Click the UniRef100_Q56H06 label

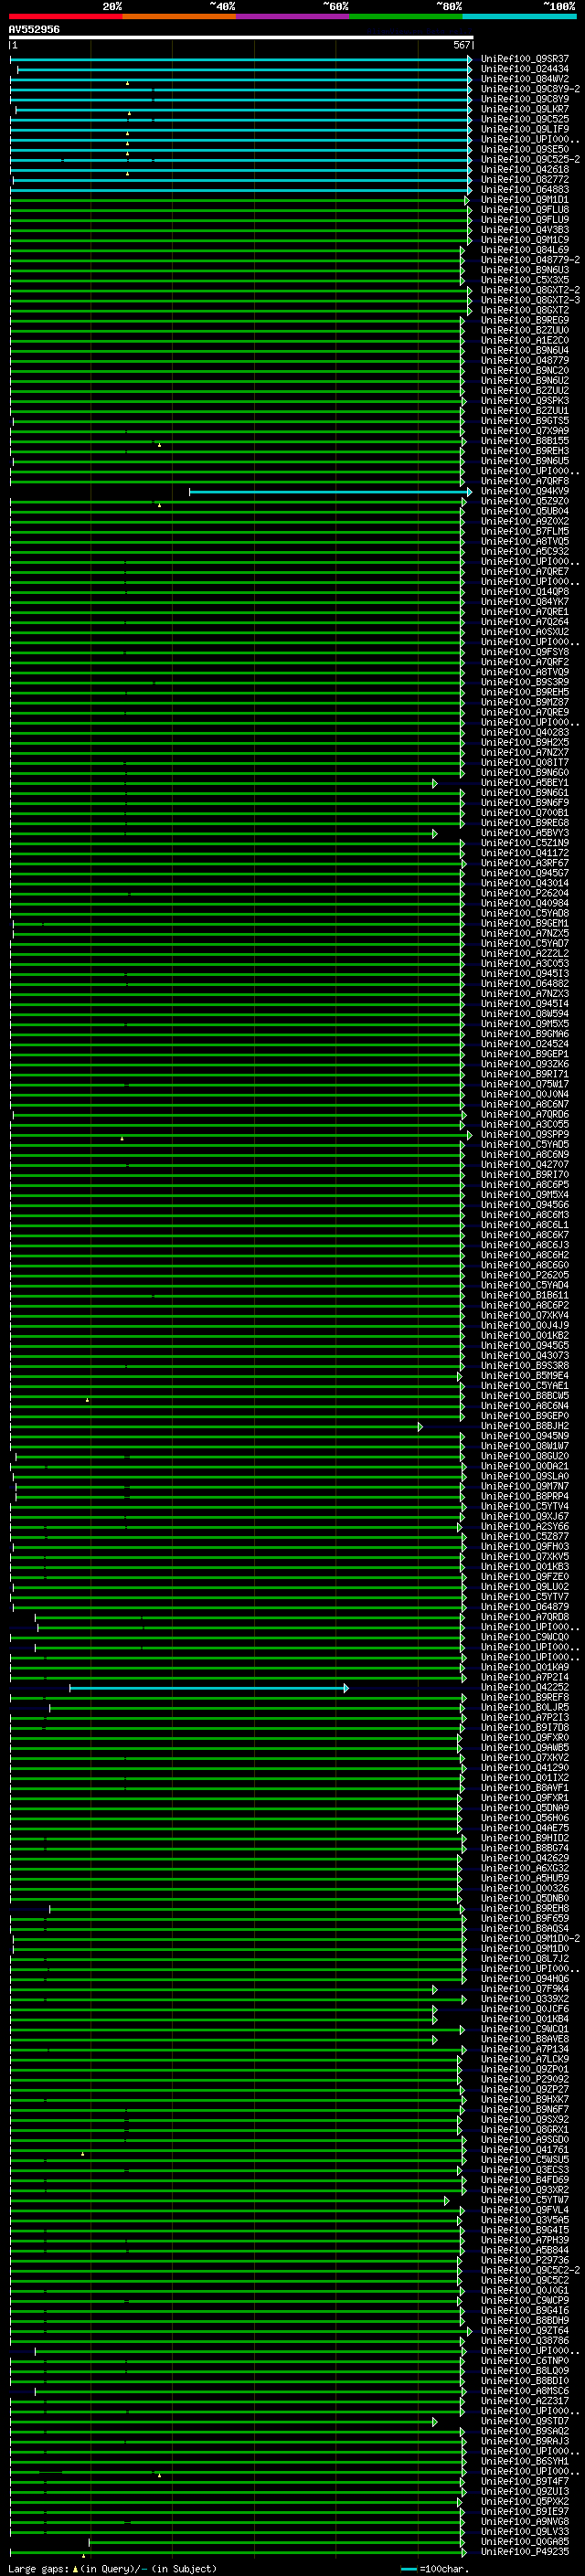pyautogui.click(x=525, y=1818)
